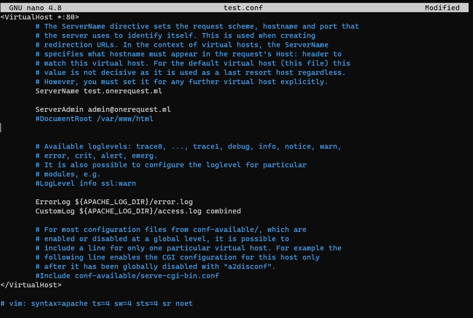Screen dimensions: 473x318
Task: Click the Modified status indicator
Action: (x=442, y=8)
